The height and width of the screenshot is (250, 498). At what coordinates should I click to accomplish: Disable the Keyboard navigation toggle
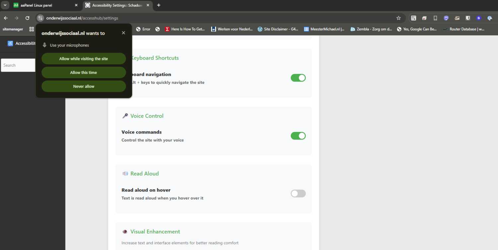298,78
